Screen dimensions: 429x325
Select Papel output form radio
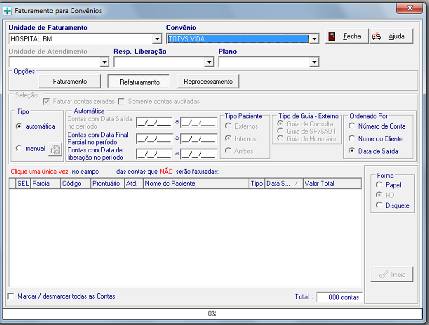click(x=379, y=184)
